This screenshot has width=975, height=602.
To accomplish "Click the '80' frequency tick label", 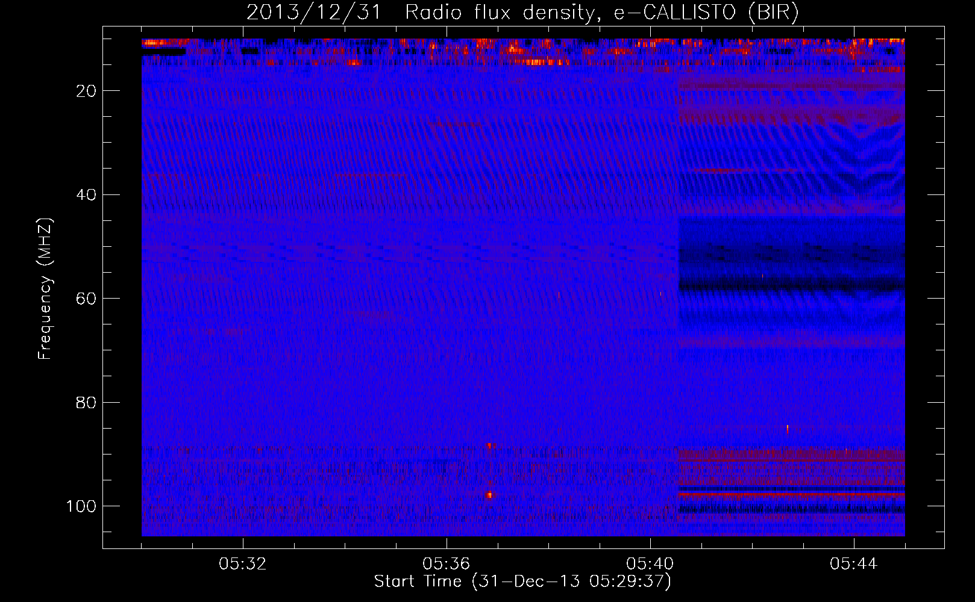I will click(x=86, y=402).
